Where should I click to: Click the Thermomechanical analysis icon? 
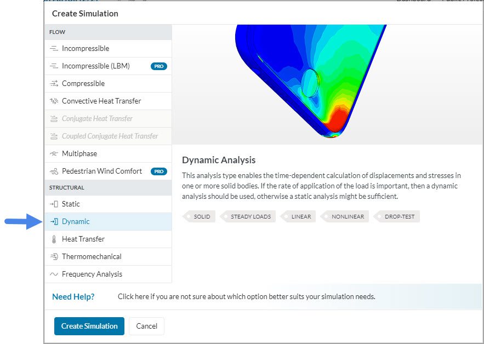point(54,257)
